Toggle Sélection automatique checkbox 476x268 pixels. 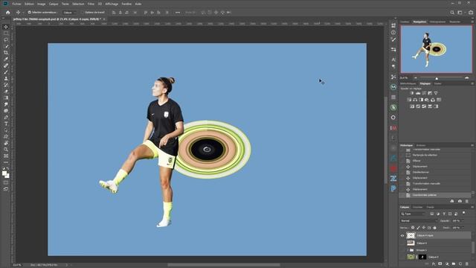pyautogui.click(x=30, y=13)
